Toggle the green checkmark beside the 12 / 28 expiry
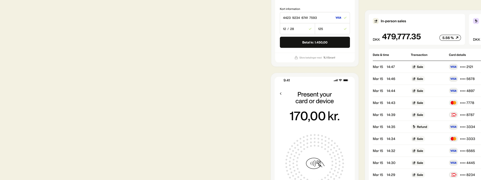481x180 pixels. (310, 29)
